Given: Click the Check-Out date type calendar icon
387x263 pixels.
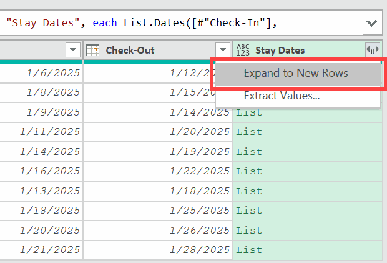Looking at the screenshot, I should click(x=92, y=50).
